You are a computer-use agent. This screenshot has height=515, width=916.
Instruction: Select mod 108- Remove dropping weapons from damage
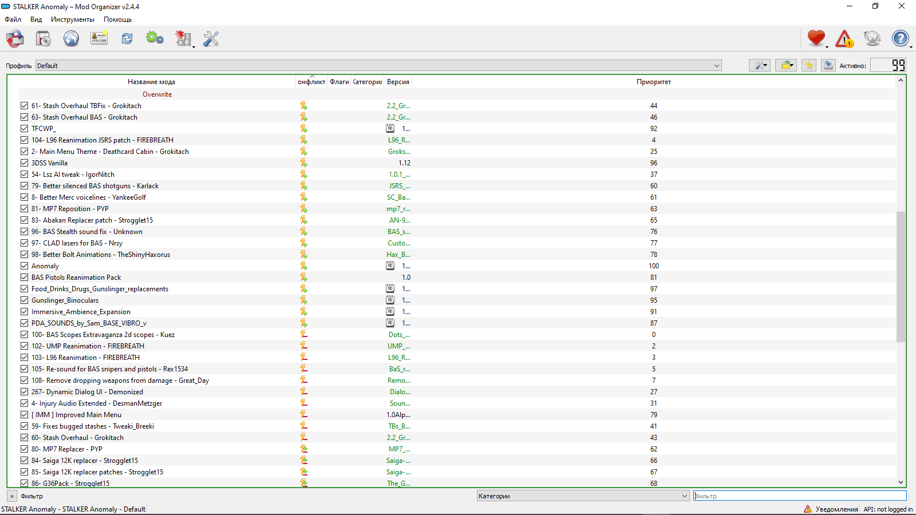(120, 381)
